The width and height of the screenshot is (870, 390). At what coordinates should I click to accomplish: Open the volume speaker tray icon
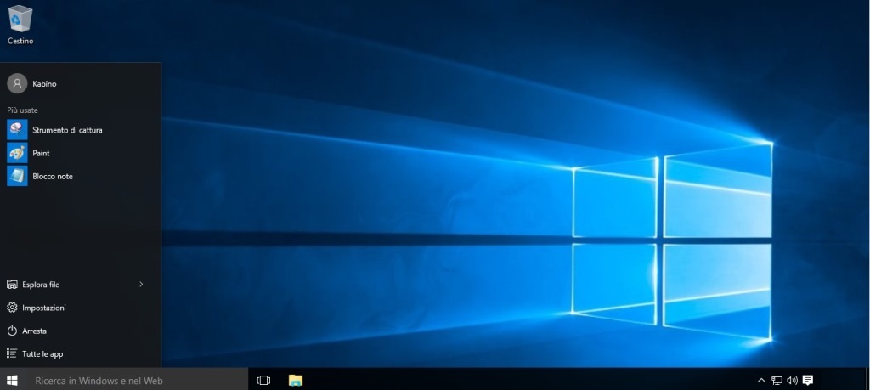pyautogui.click(x=793, y=380)
